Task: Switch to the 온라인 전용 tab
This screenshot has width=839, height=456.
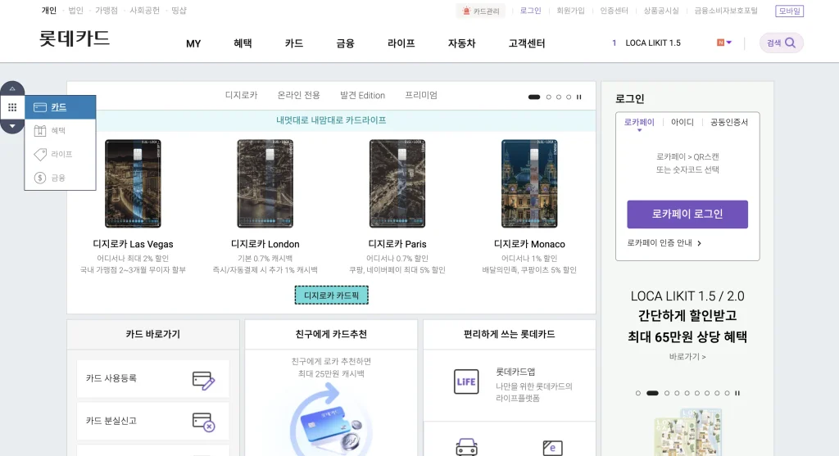Action: [298, 95]
